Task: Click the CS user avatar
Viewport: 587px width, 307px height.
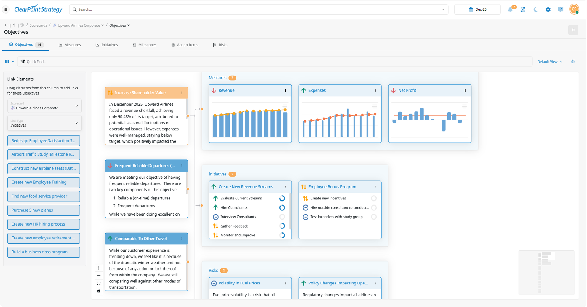Action: [x=575, y=9]
